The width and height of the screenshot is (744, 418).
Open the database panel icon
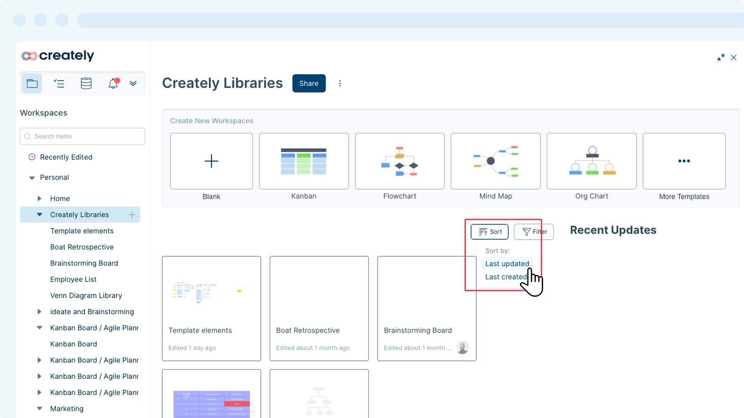pyautogui.click(x=86, y=84)
